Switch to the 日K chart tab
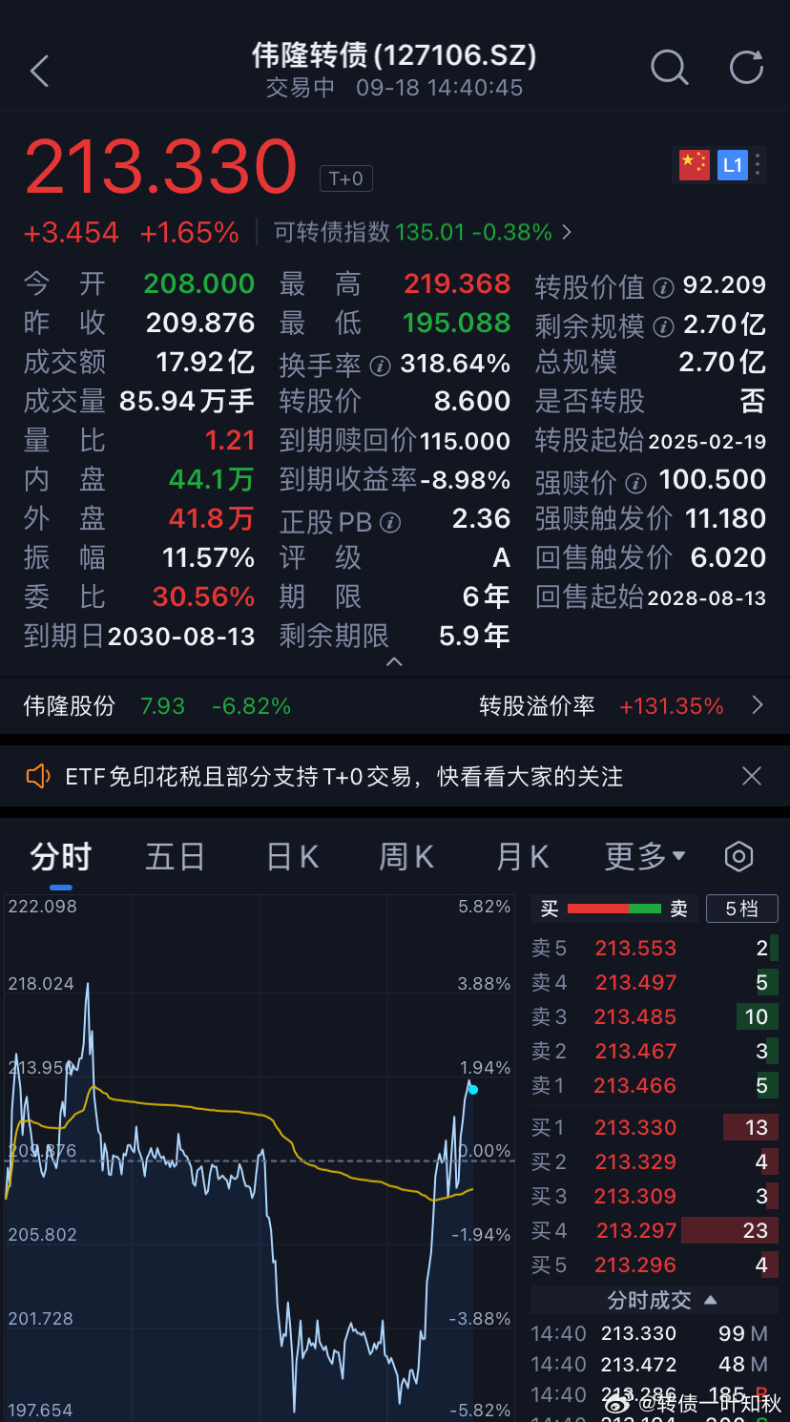 coord(292,856)
